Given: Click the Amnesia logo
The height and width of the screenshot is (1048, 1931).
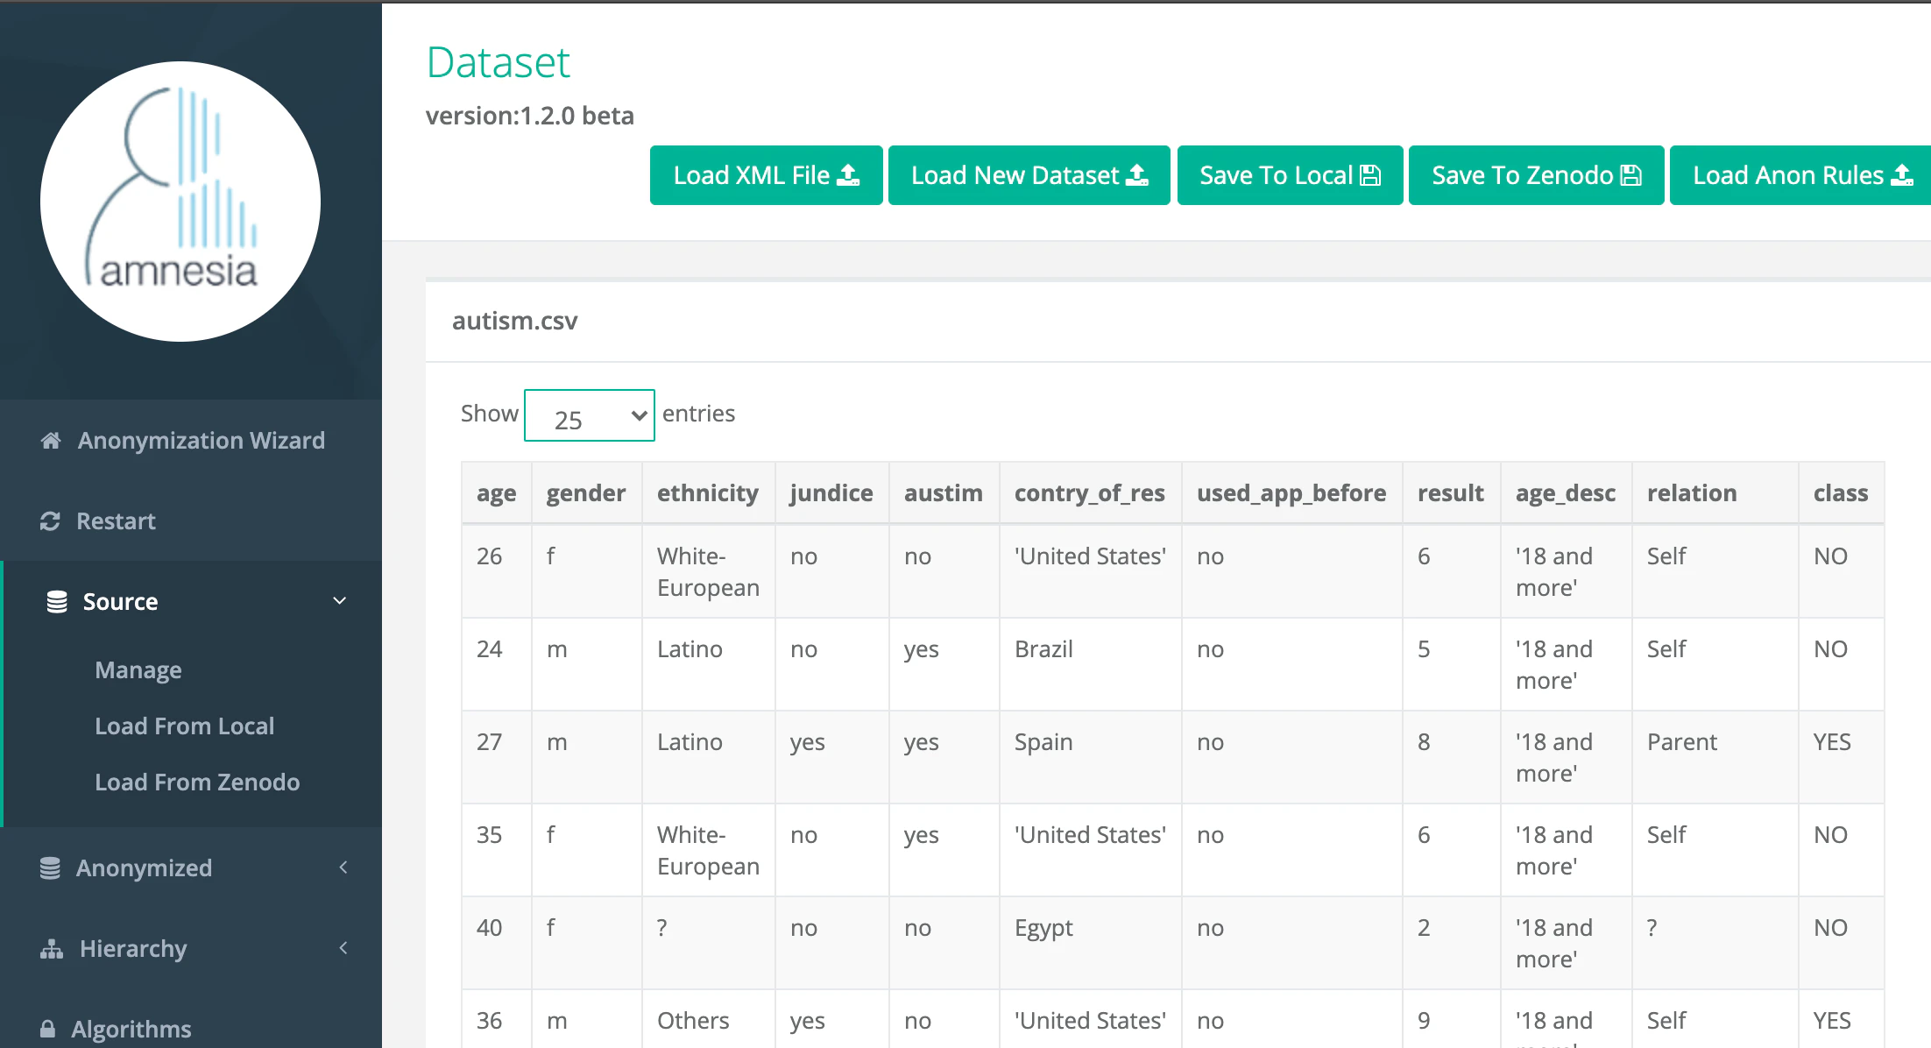Looking at the screenshot, I should [x=180, y=201].
